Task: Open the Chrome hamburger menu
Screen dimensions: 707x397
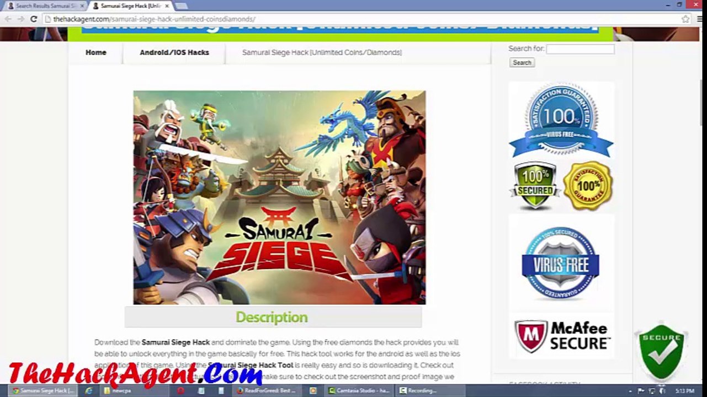Action: tap(699, 19)
